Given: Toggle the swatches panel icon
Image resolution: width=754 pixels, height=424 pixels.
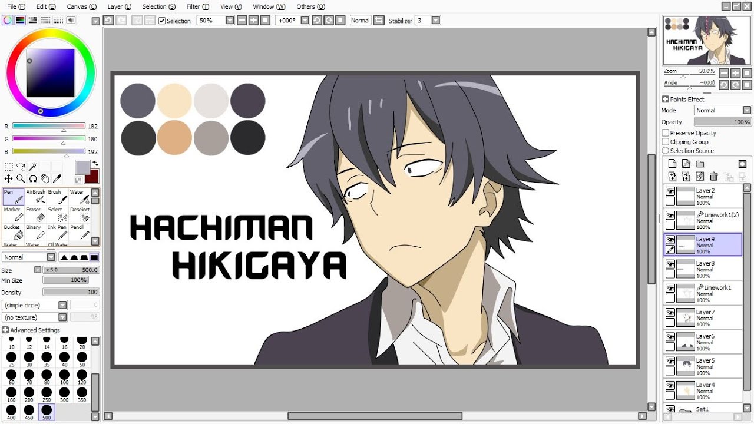Looking at the screenshot, I should pyautogui.click(x=58, y=20).
